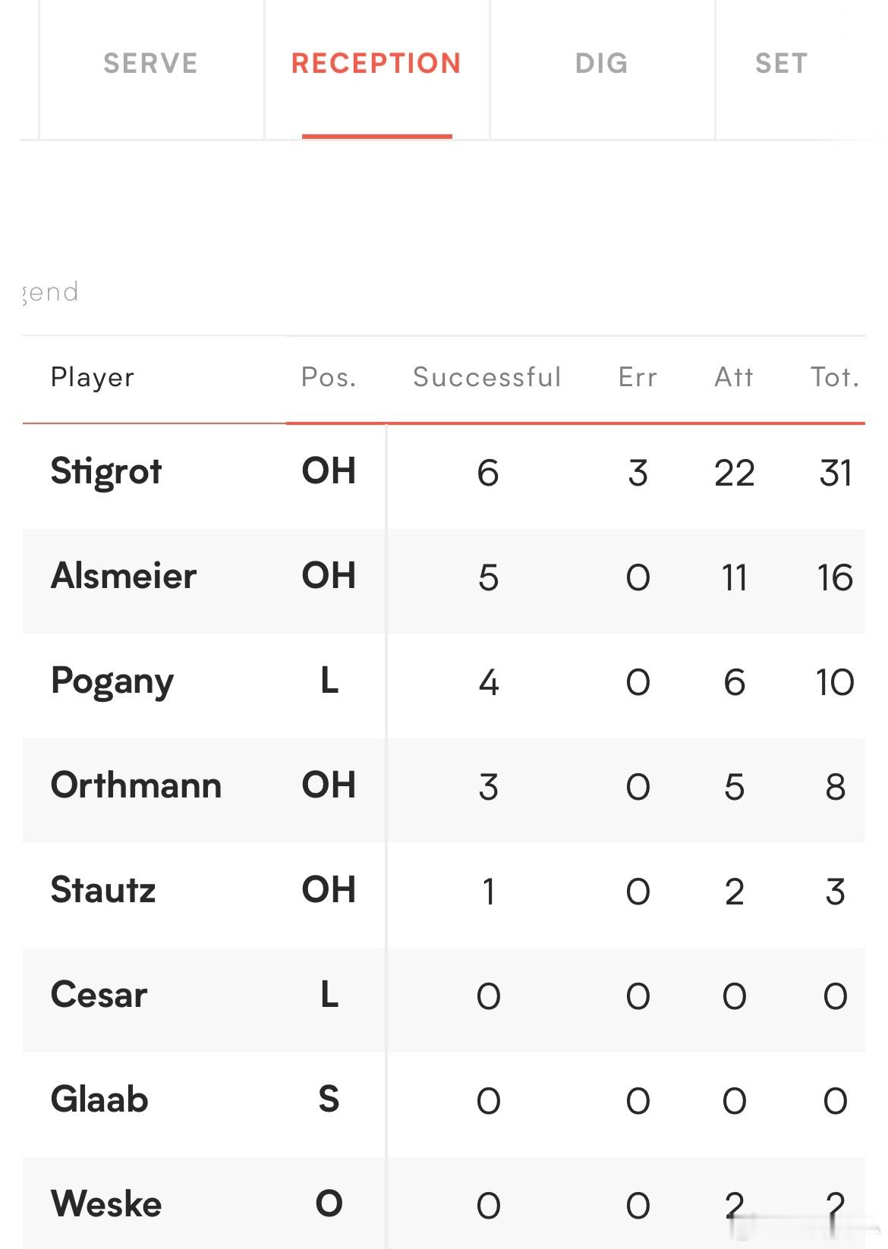Viewport: 888px width, 1249px height.
Task: Click the Att column header
Action: tap(734, 377)
